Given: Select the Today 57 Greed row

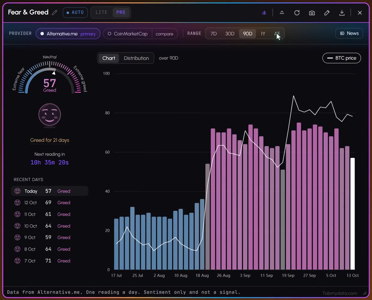Looking at the screenshot, I should click(49, 191).
